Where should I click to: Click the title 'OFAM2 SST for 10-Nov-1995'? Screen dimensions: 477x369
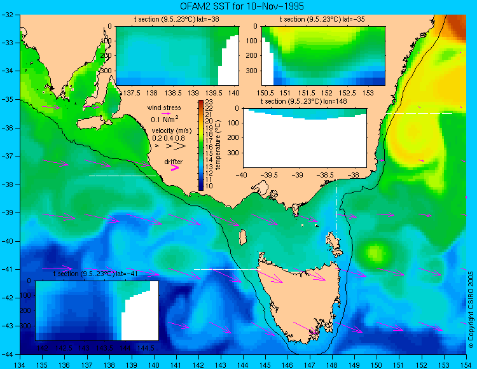tap(242, 6)
